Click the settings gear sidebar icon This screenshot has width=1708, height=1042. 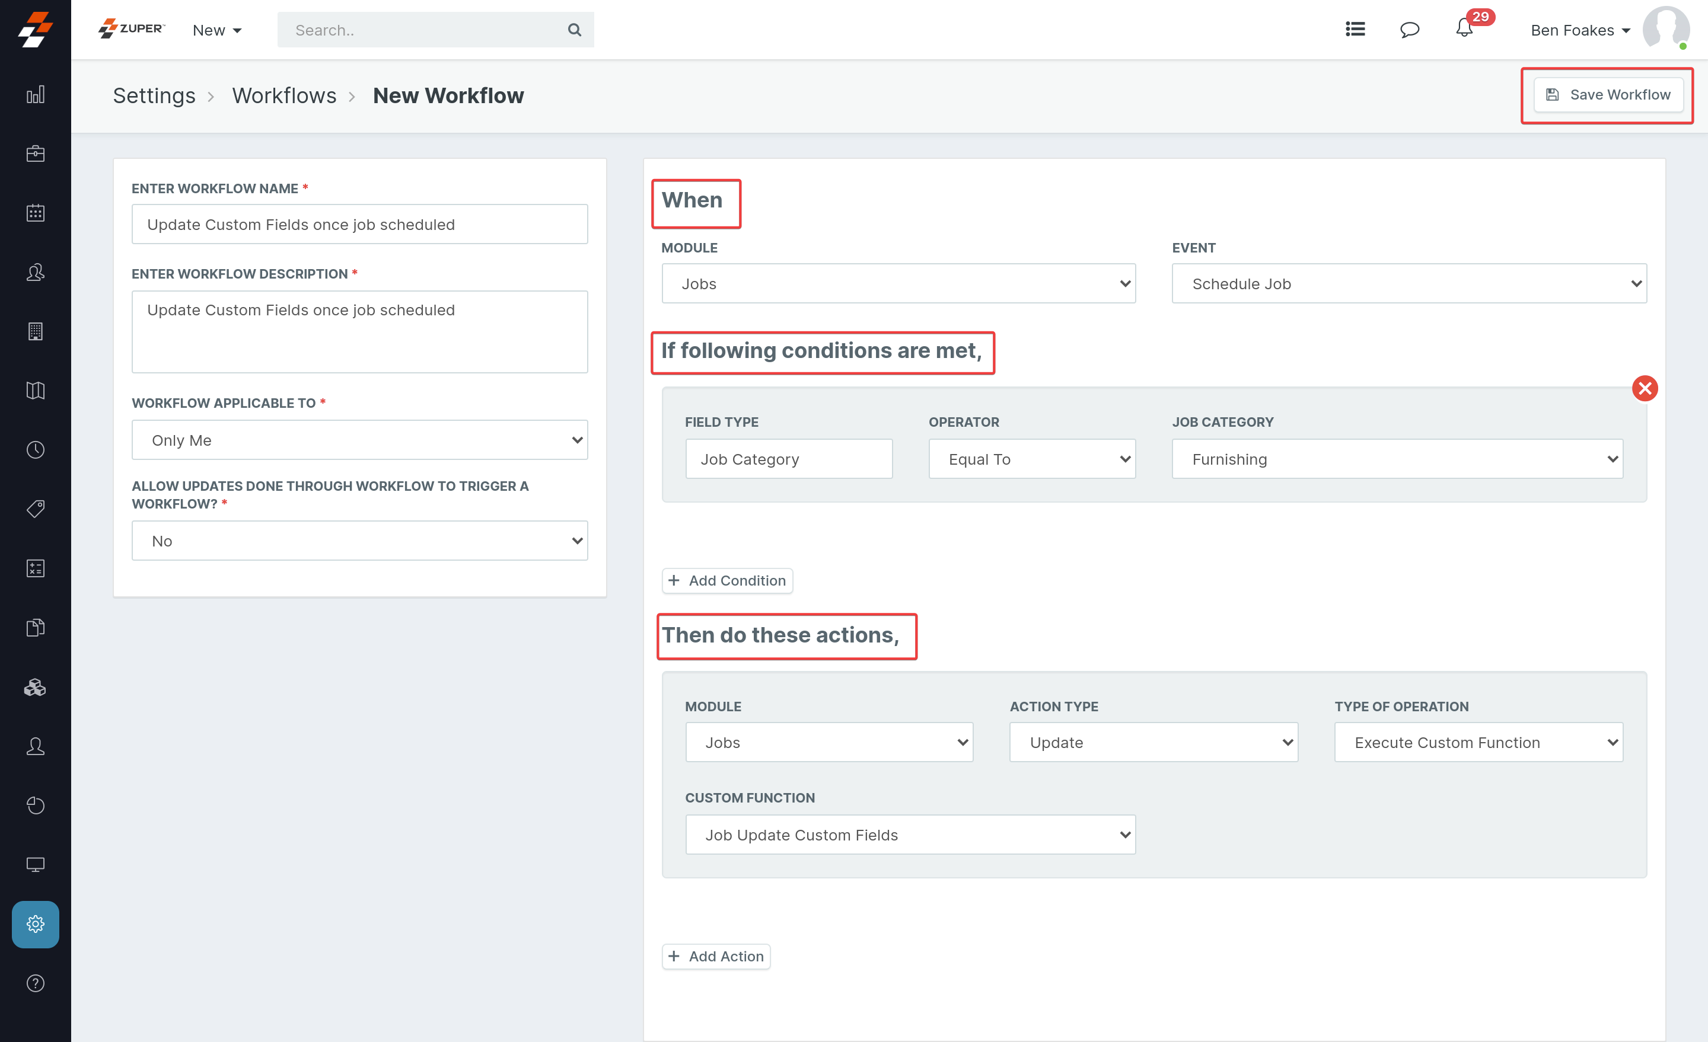36,923
